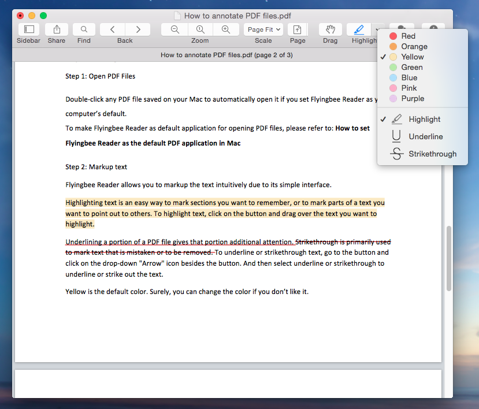Click the 'Step 1: Open PDF Files' heading
Viewport: 479px width, 409px height.
coord(100,76)
